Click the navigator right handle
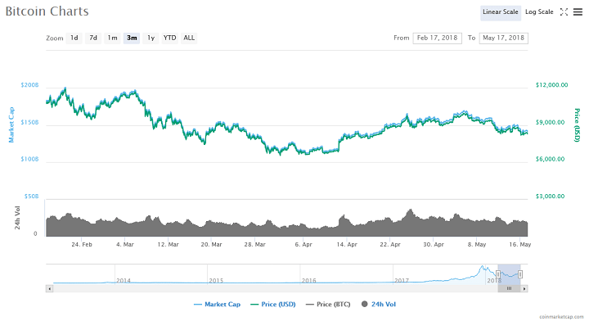Image resolution: width=589 pixels, height=321 pixels. (520, 274)
